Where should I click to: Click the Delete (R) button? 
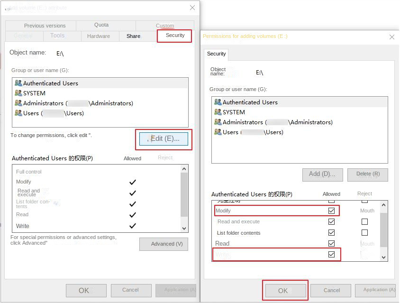pyautogui.click(x=368, y=174)
